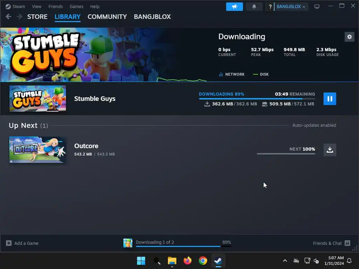Open the Steam menu

click(x=19, y=7)
